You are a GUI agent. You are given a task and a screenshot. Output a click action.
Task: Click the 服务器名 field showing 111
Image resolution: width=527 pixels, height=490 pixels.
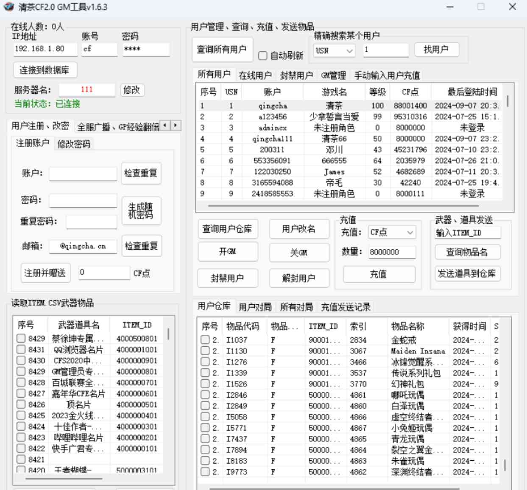[87, 89]
